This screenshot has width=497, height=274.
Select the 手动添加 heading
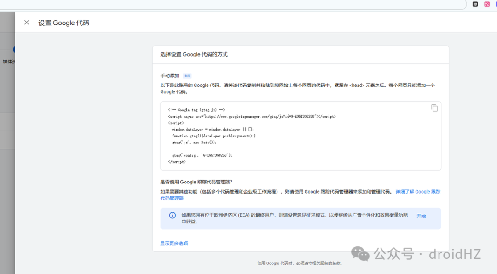point(169,75)
